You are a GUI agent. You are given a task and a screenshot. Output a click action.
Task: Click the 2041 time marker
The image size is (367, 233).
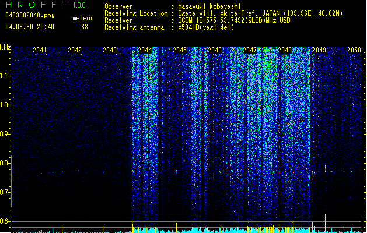click(39, 50)
